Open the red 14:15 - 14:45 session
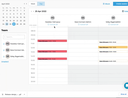Screen dimensions: 128x98 click(52, 59)
